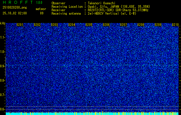This screenshot has width=181, height=115.
Task: Click time marker 0208
Action: [141, 25]
